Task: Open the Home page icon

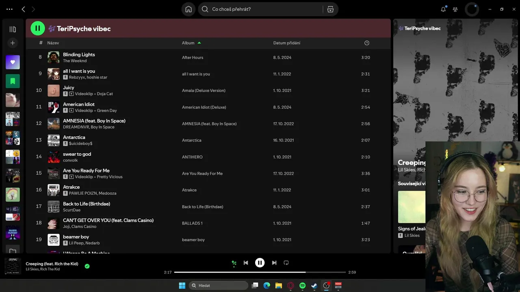Action: (x=188, y=9)
